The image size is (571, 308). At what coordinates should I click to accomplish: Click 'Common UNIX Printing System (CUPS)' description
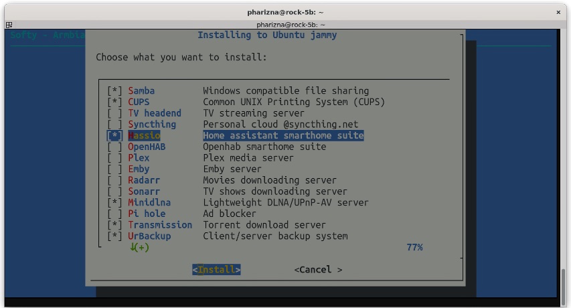pos(294,102)
